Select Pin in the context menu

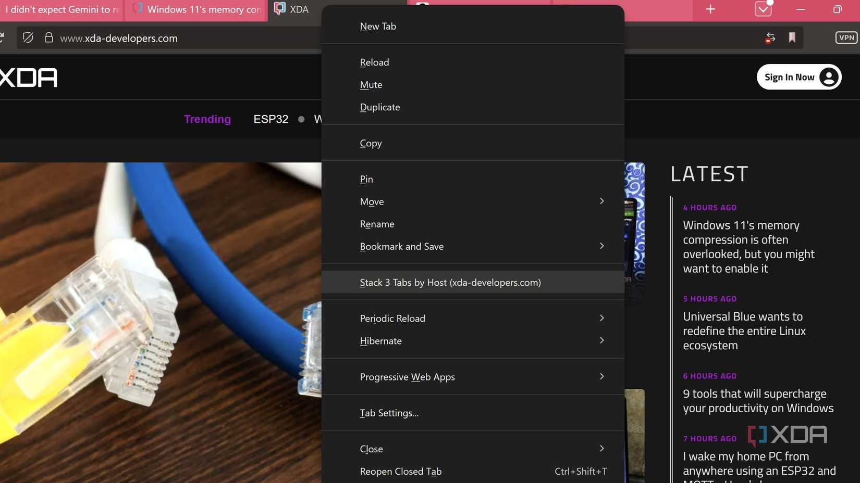[x=473, y=179]
